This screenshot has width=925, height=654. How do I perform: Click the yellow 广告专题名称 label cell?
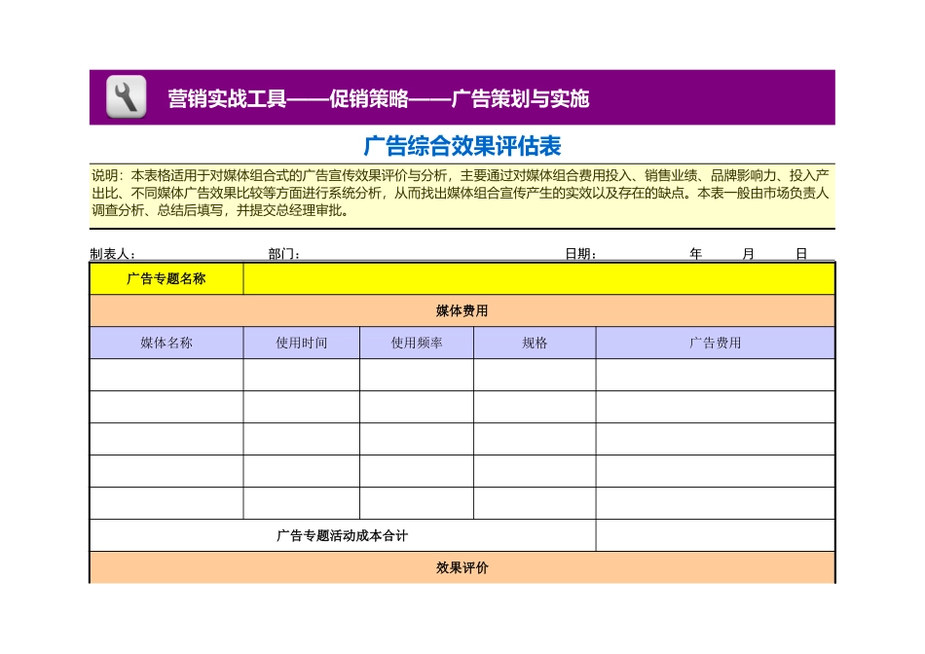click(x=166, y=279)
